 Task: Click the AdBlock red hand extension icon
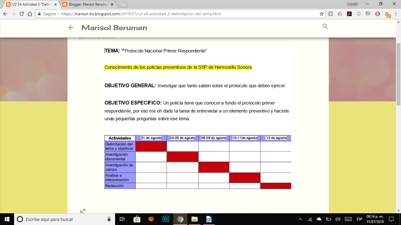pos(378,13)
